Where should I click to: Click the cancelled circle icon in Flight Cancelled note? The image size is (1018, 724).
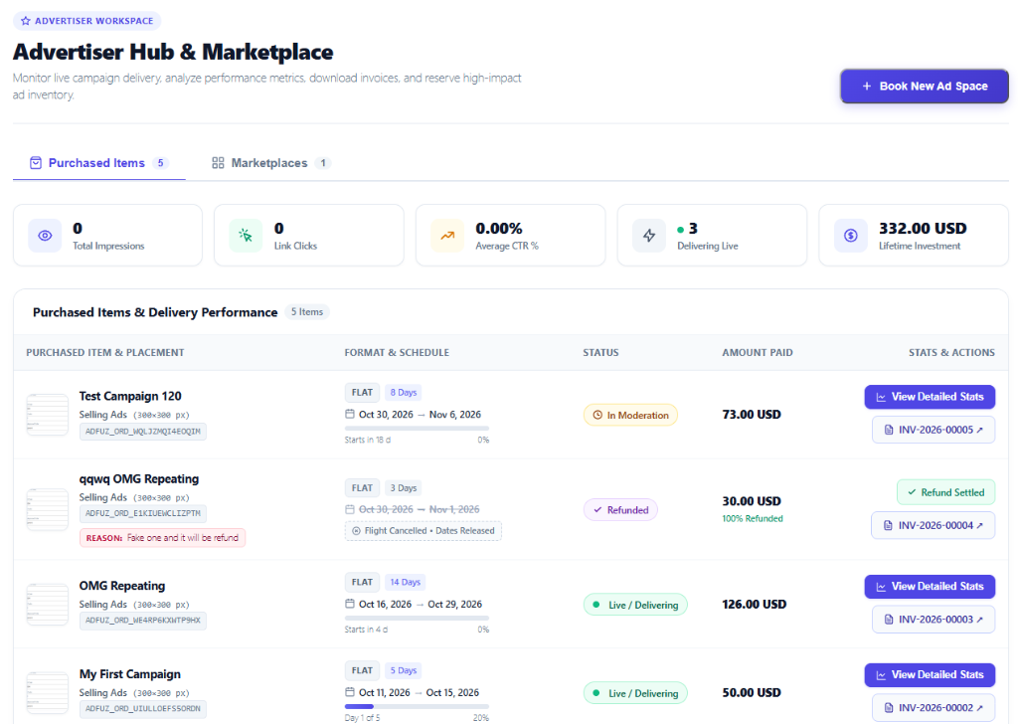pos(356,530)
